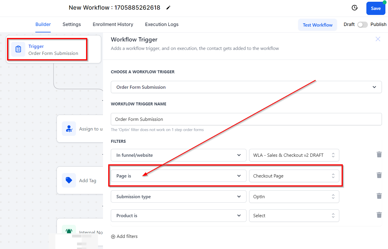Image resolution: width=388 pixels, height=249 pixels.
Task: Select the Add Tag action icon
Action: [69, 180]
